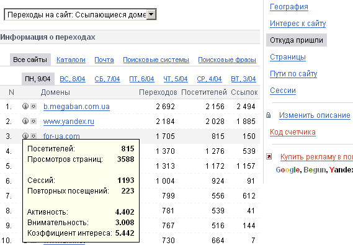Viewport: 353px width, 245px height.
Task: Switch to Почта tab
Action: 104,60
